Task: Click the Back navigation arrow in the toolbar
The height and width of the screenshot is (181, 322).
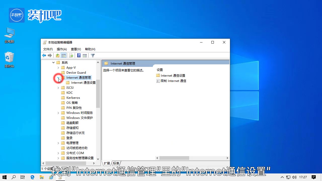Action: coord(44,55)
